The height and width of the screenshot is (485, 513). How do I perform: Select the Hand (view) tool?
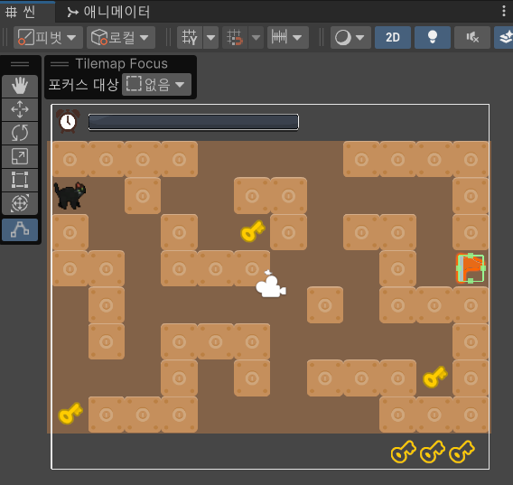20,86
